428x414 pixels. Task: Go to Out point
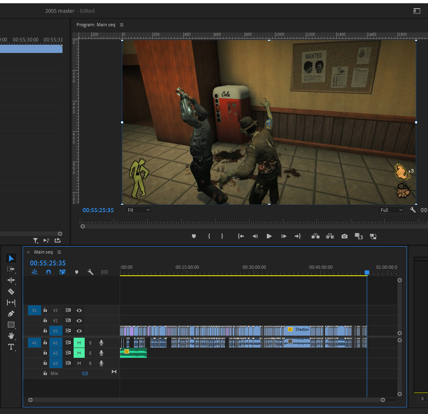[298, 236]
